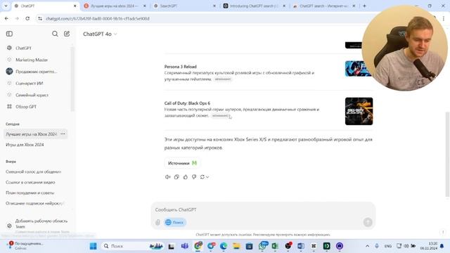Open Excel from taskbar

(x=275, y=246)
